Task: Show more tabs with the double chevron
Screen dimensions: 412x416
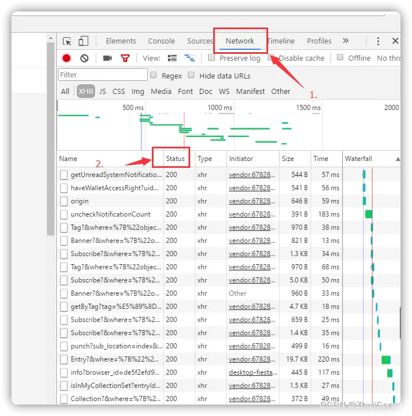Action: (x=346, y=41)
